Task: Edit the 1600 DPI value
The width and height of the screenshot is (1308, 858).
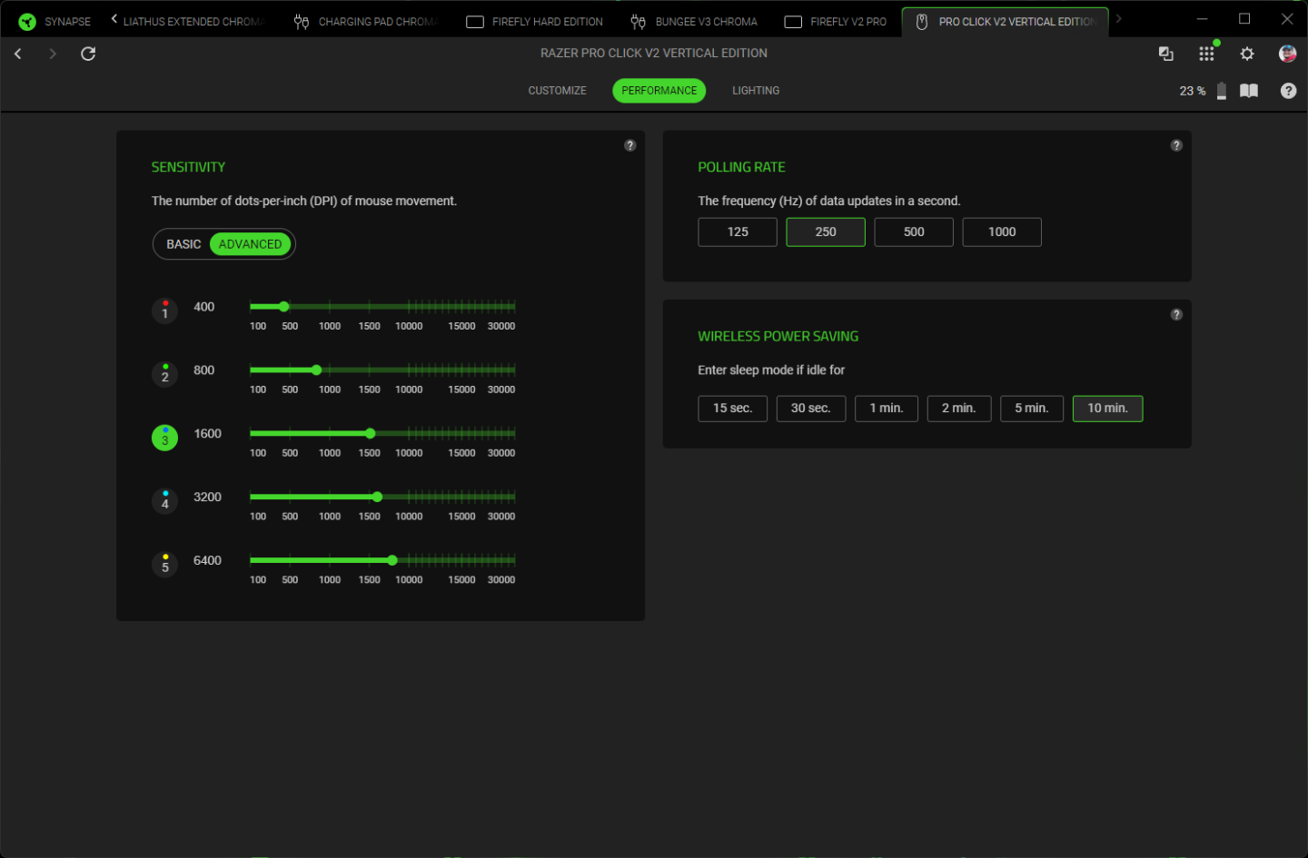Action: coord(207,434)
